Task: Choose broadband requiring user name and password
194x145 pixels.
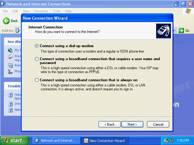Action: (37, 59)
